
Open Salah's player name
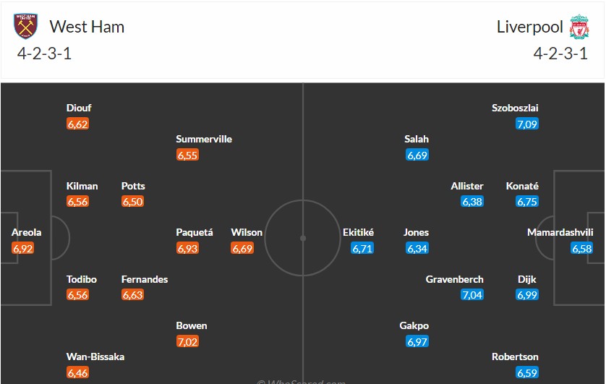coord(417,139)
